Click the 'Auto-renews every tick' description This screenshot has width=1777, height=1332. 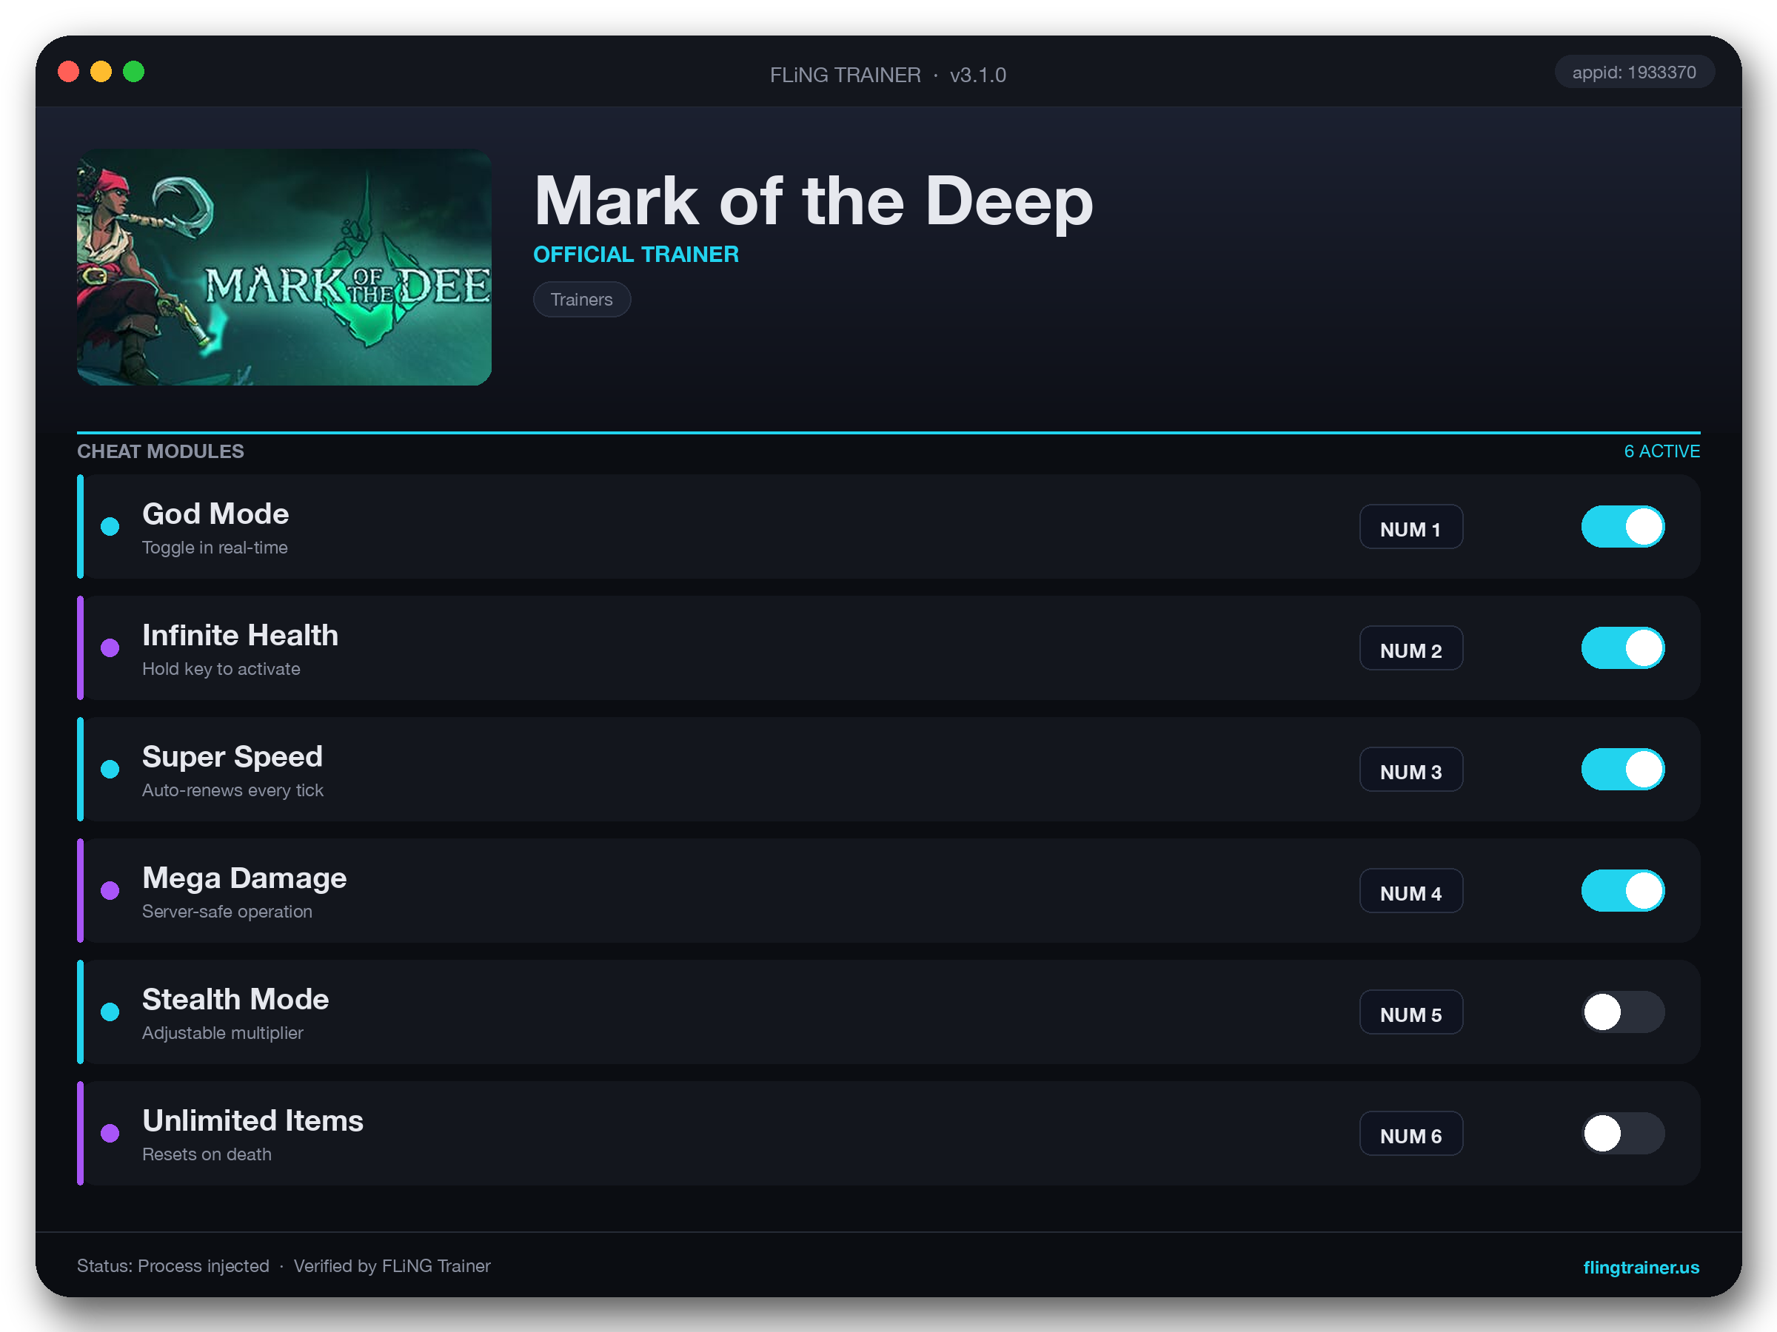pyautogui.click(x=232, y=790)
